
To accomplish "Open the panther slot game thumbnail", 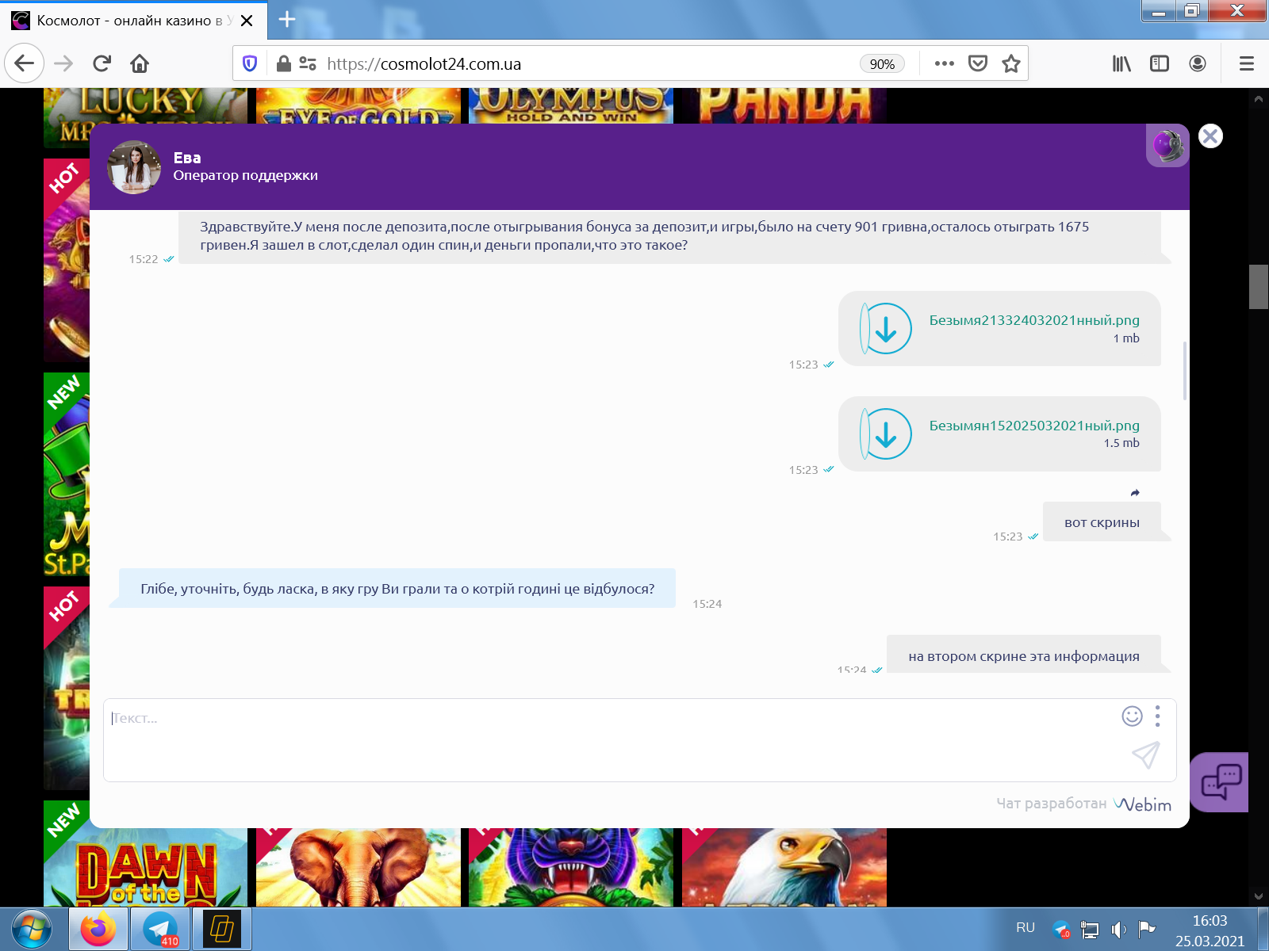I will click(x=571, y=868).
